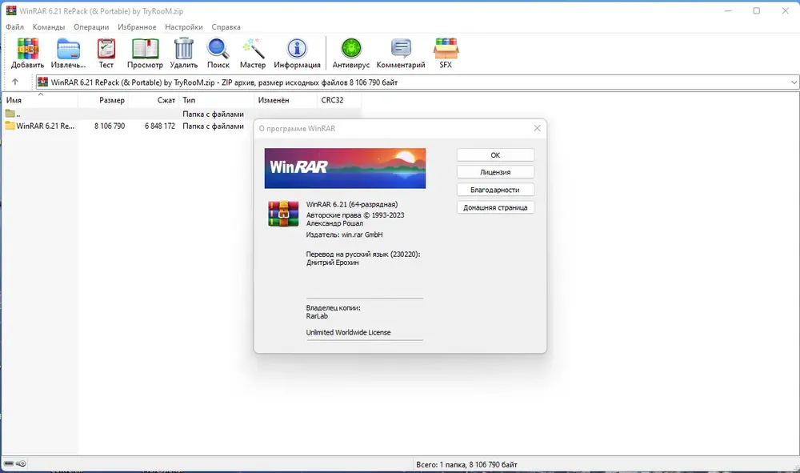Screen dimensions: 800x473
Task: Go up one folder level arrow
Action: (15, 82)
